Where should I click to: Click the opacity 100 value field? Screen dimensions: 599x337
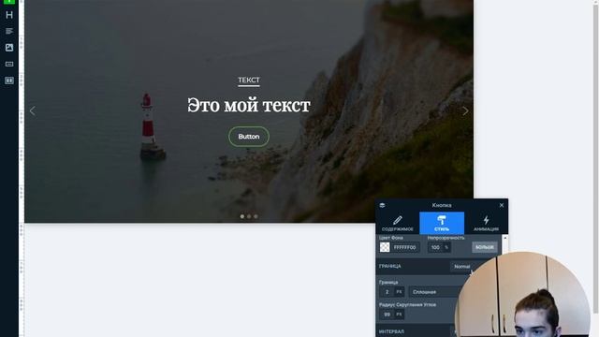point(435,247)
